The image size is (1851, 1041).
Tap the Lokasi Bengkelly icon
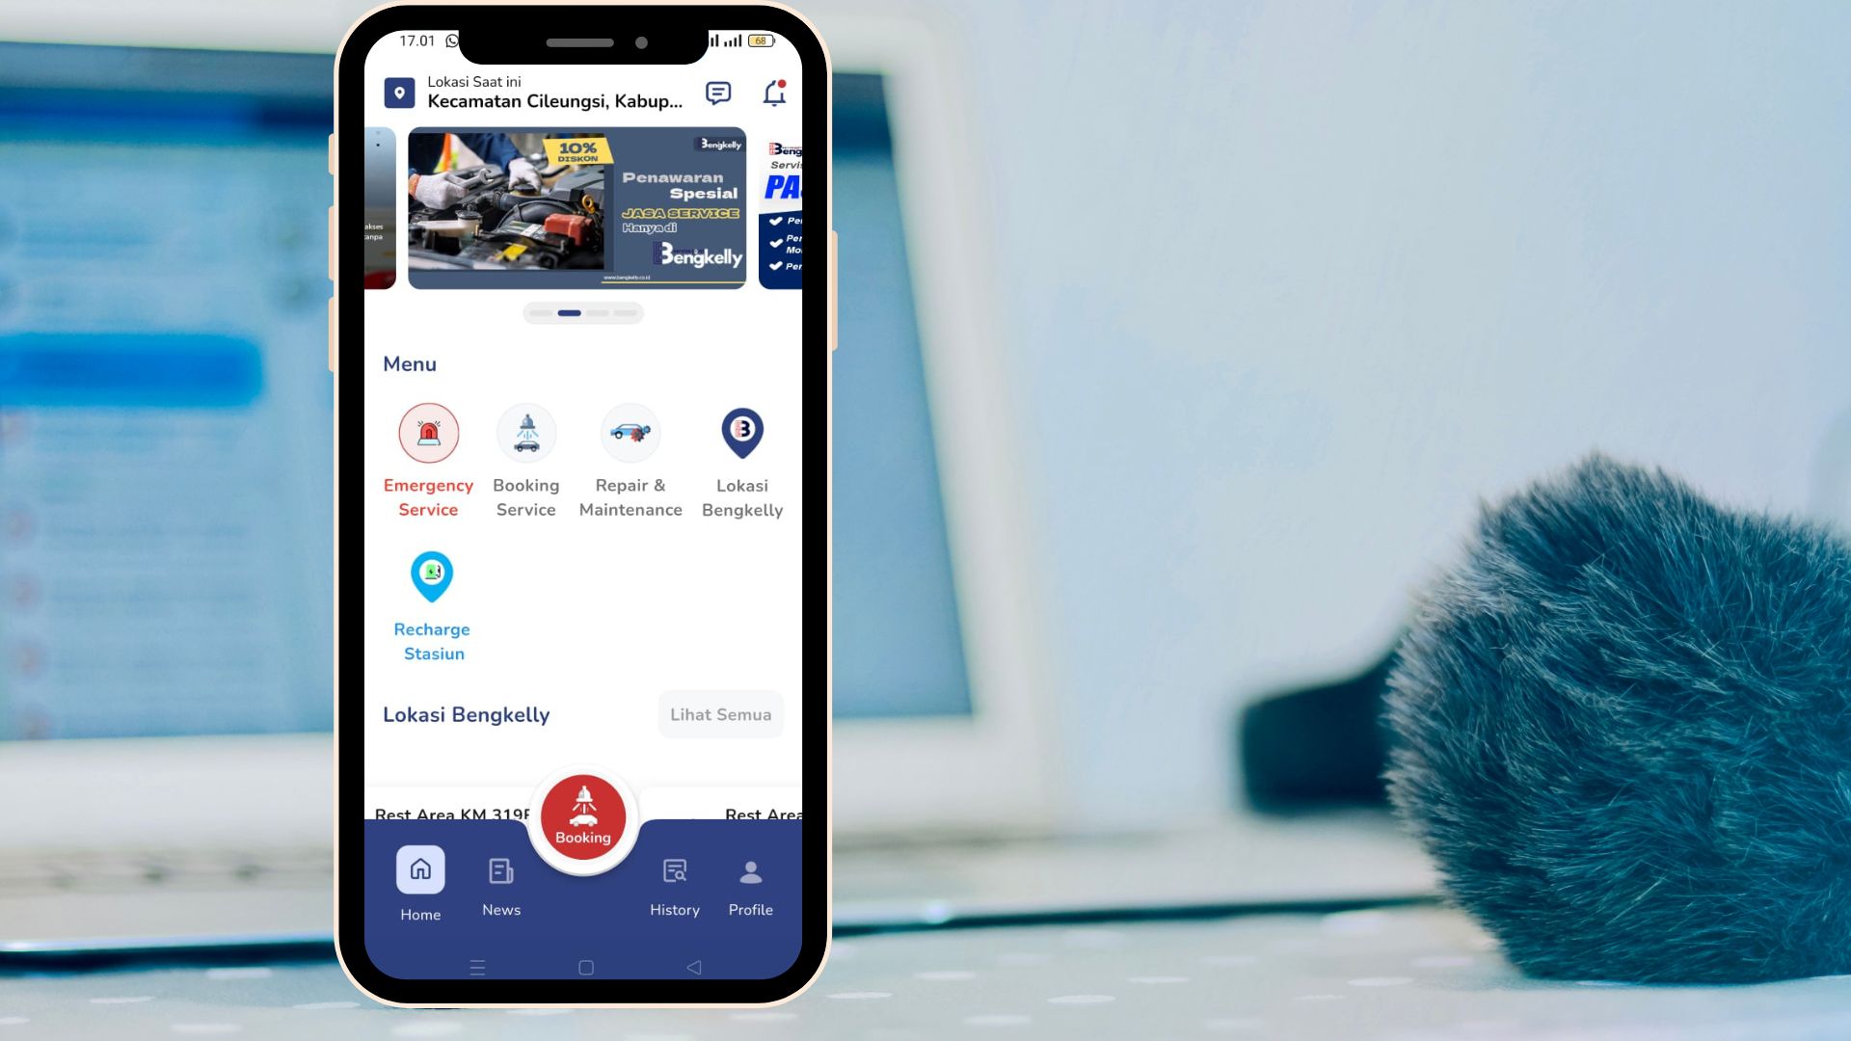[x=742, y=432]
